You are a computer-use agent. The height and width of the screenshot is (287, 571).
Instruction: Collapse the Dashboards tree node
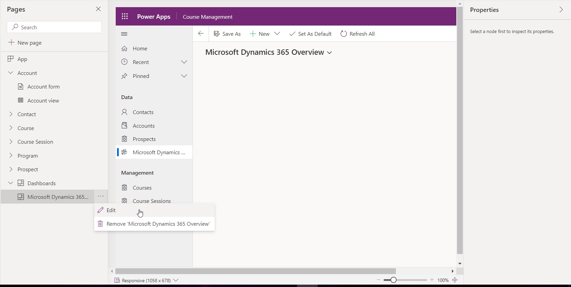pyautogui.click(x=11, y=183)
